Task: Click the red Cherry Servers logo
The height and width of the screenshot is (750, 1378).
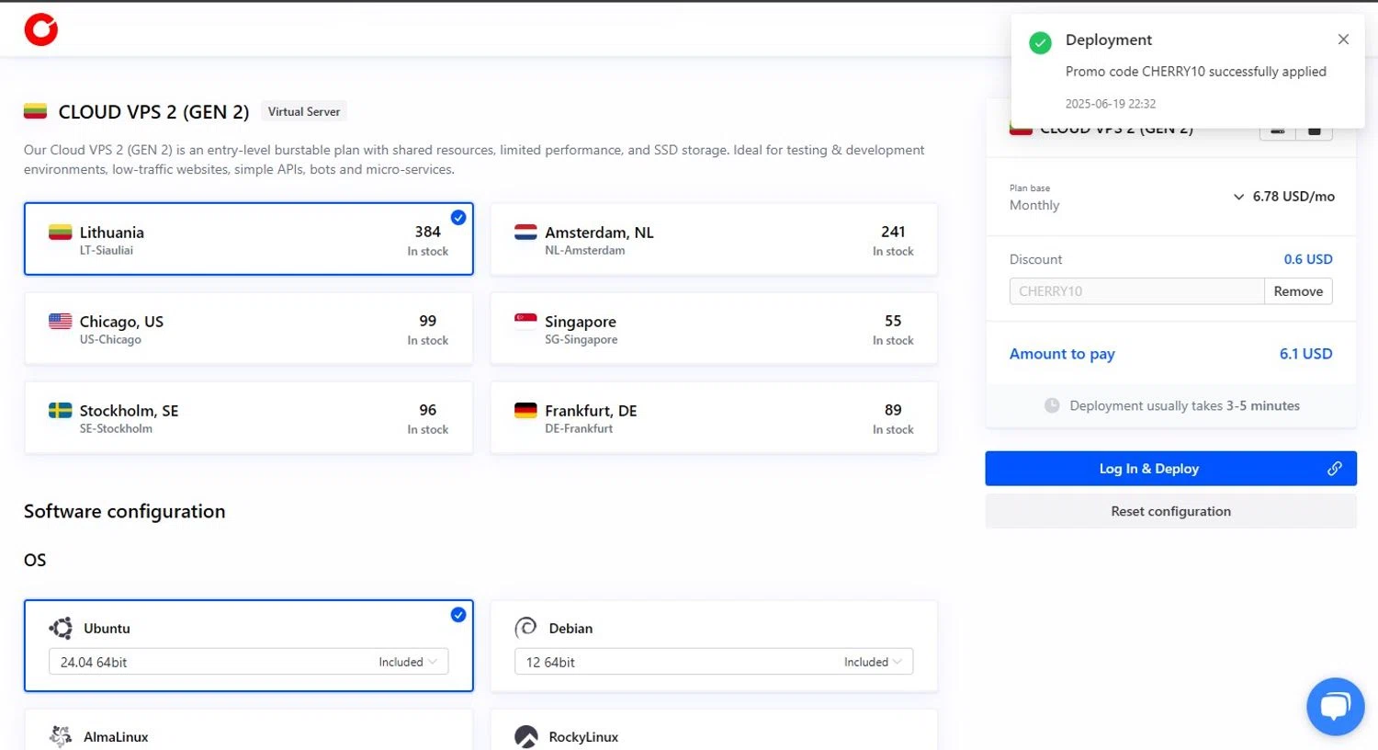Action: [x=41, y=29]
